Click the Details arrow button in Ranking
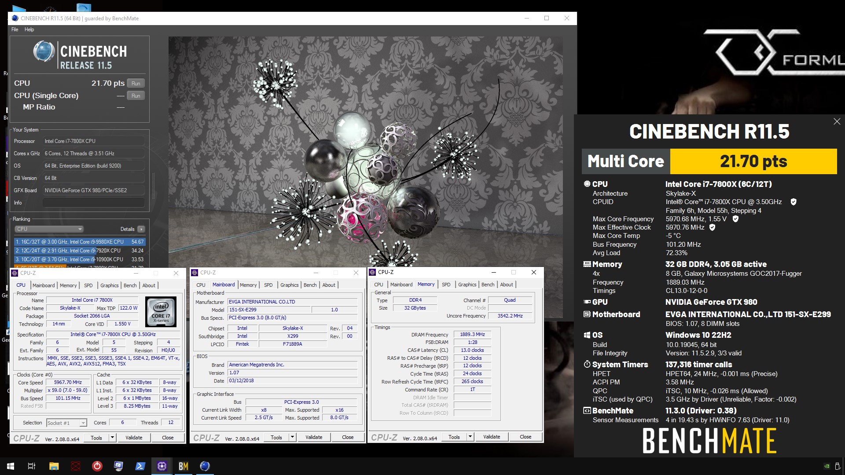This screenshot has height=475, width=845. pyautogui.click(x=141, y=229)
